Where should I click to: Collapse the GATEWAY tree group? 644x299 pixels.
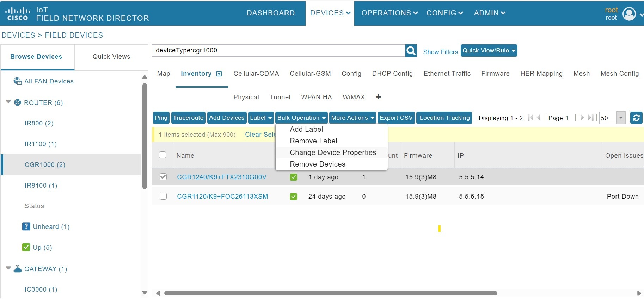[8, 268]
